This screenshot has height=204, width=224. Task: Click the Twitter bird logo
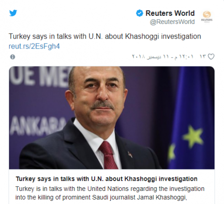[x=13, y=13]
